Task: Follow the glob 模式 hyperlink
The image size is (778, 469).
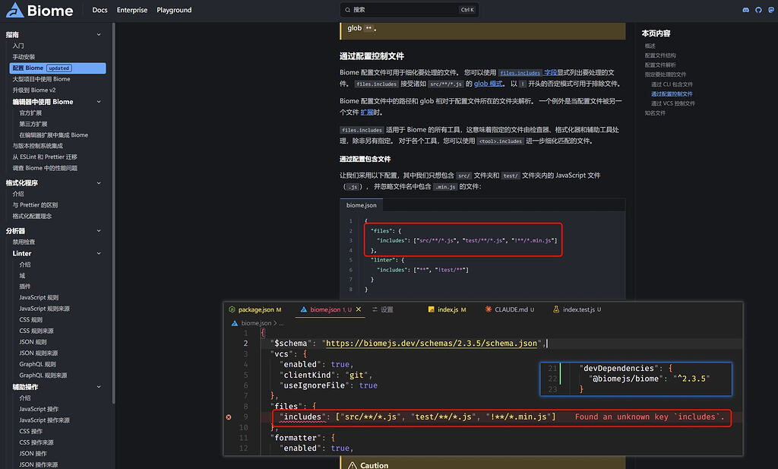Action: coord(489,84)
